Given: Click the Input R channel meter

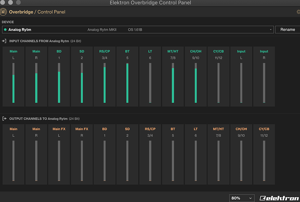Looking at the screenshot, I should click(264, 83).
